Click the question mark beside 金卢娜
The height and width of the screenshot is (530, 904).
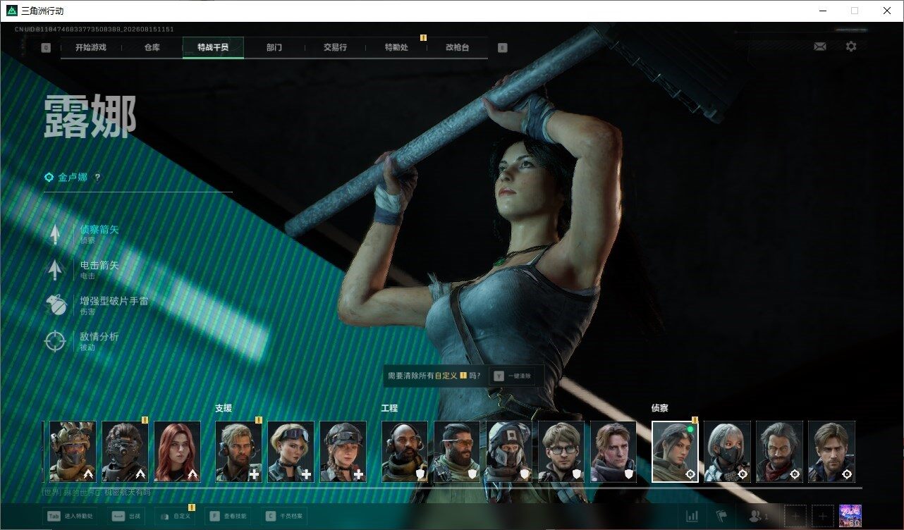[97, 178]
